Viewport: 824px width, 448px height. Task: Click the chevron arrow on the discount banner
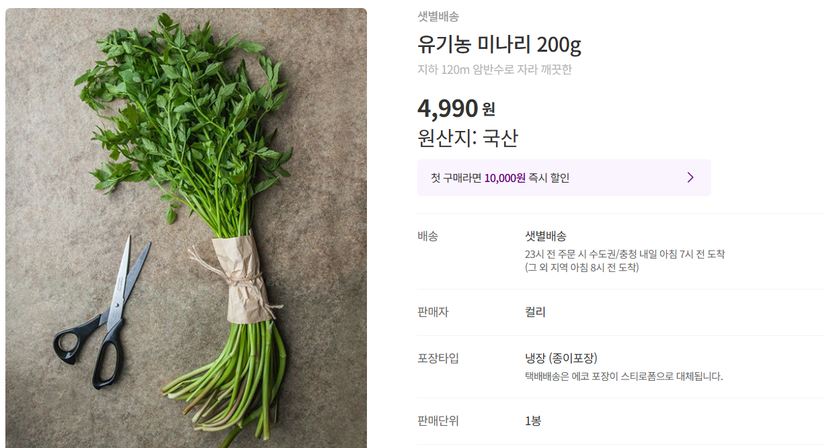coord(690,177)
